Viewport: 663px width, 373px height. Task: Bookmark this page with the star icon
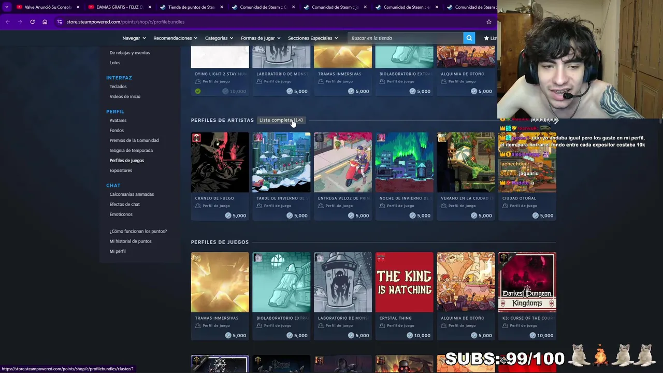488,22
